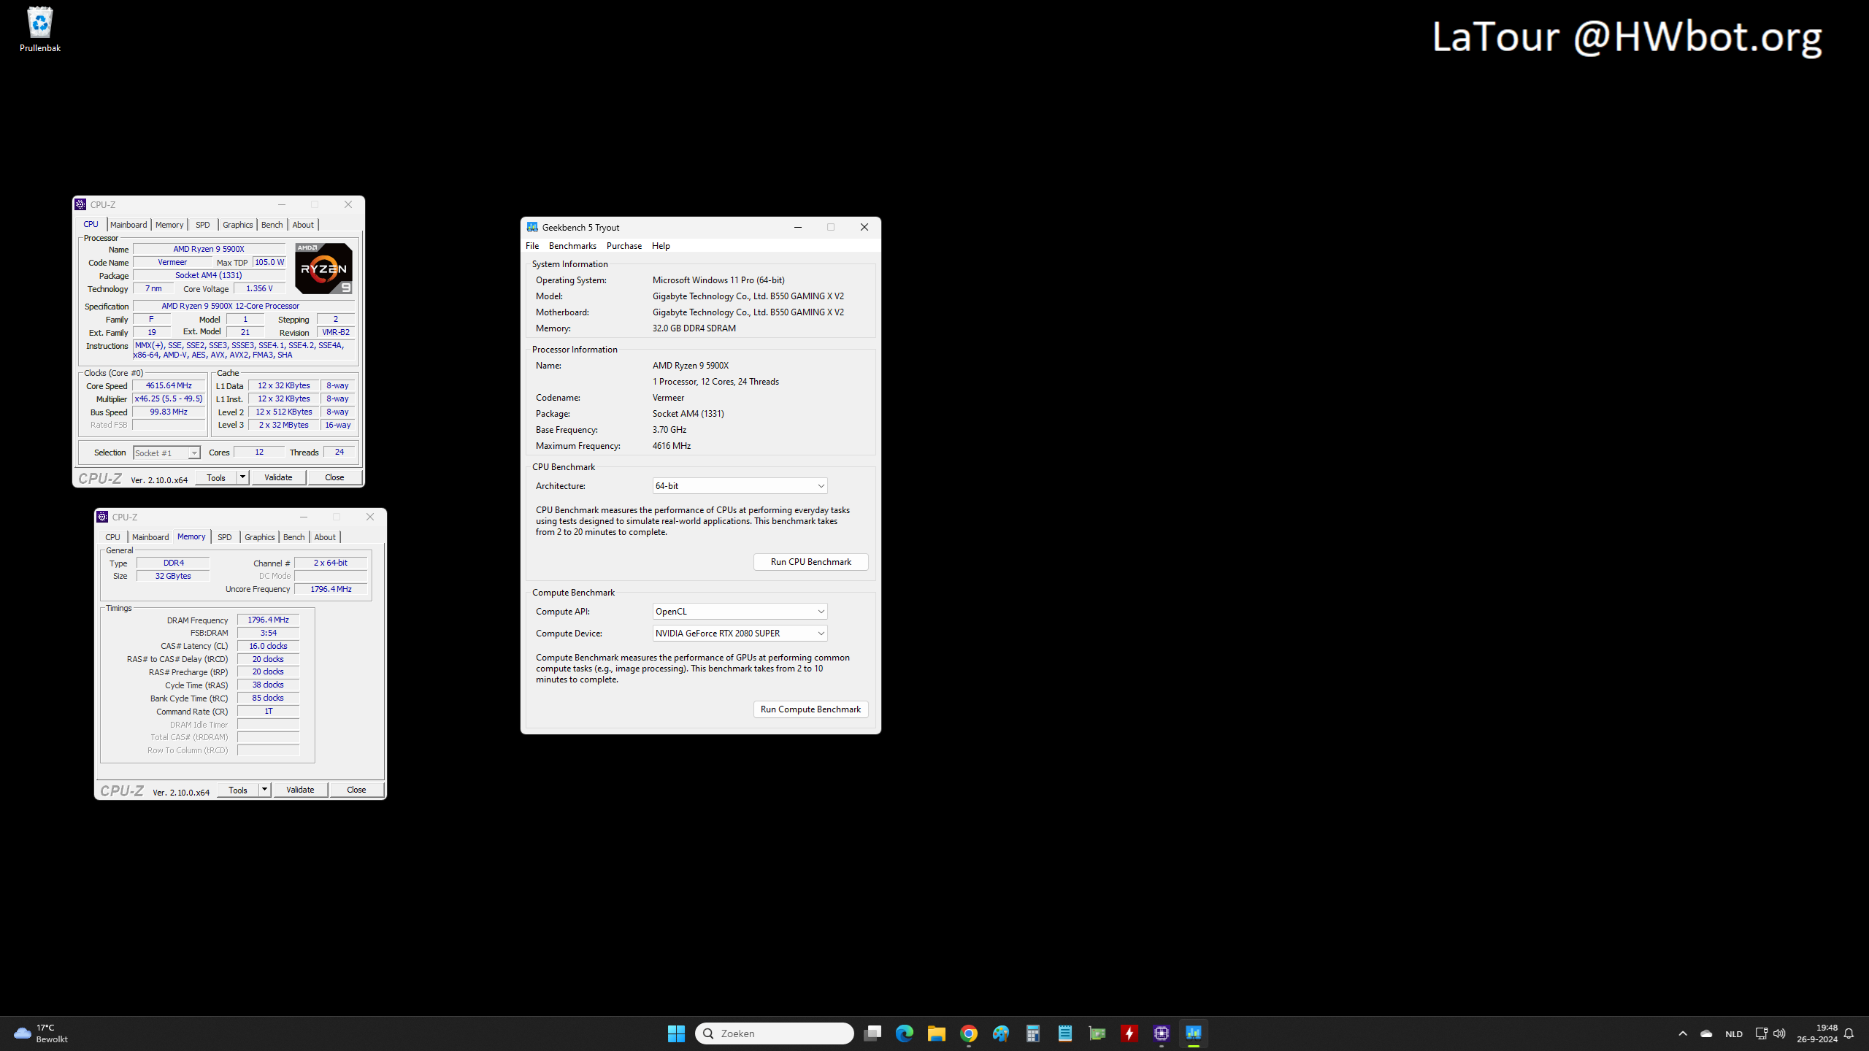The image size is (1869, 1051).
Task: Open Bench tab in upper CPU-Z window
Action: click(272, 225)
